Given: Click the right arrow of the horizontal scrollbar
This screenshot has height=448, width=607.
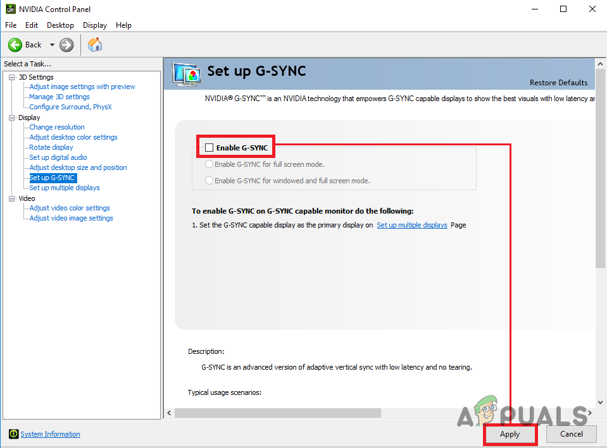Looking at the screenshot, I should pos(589,413).
